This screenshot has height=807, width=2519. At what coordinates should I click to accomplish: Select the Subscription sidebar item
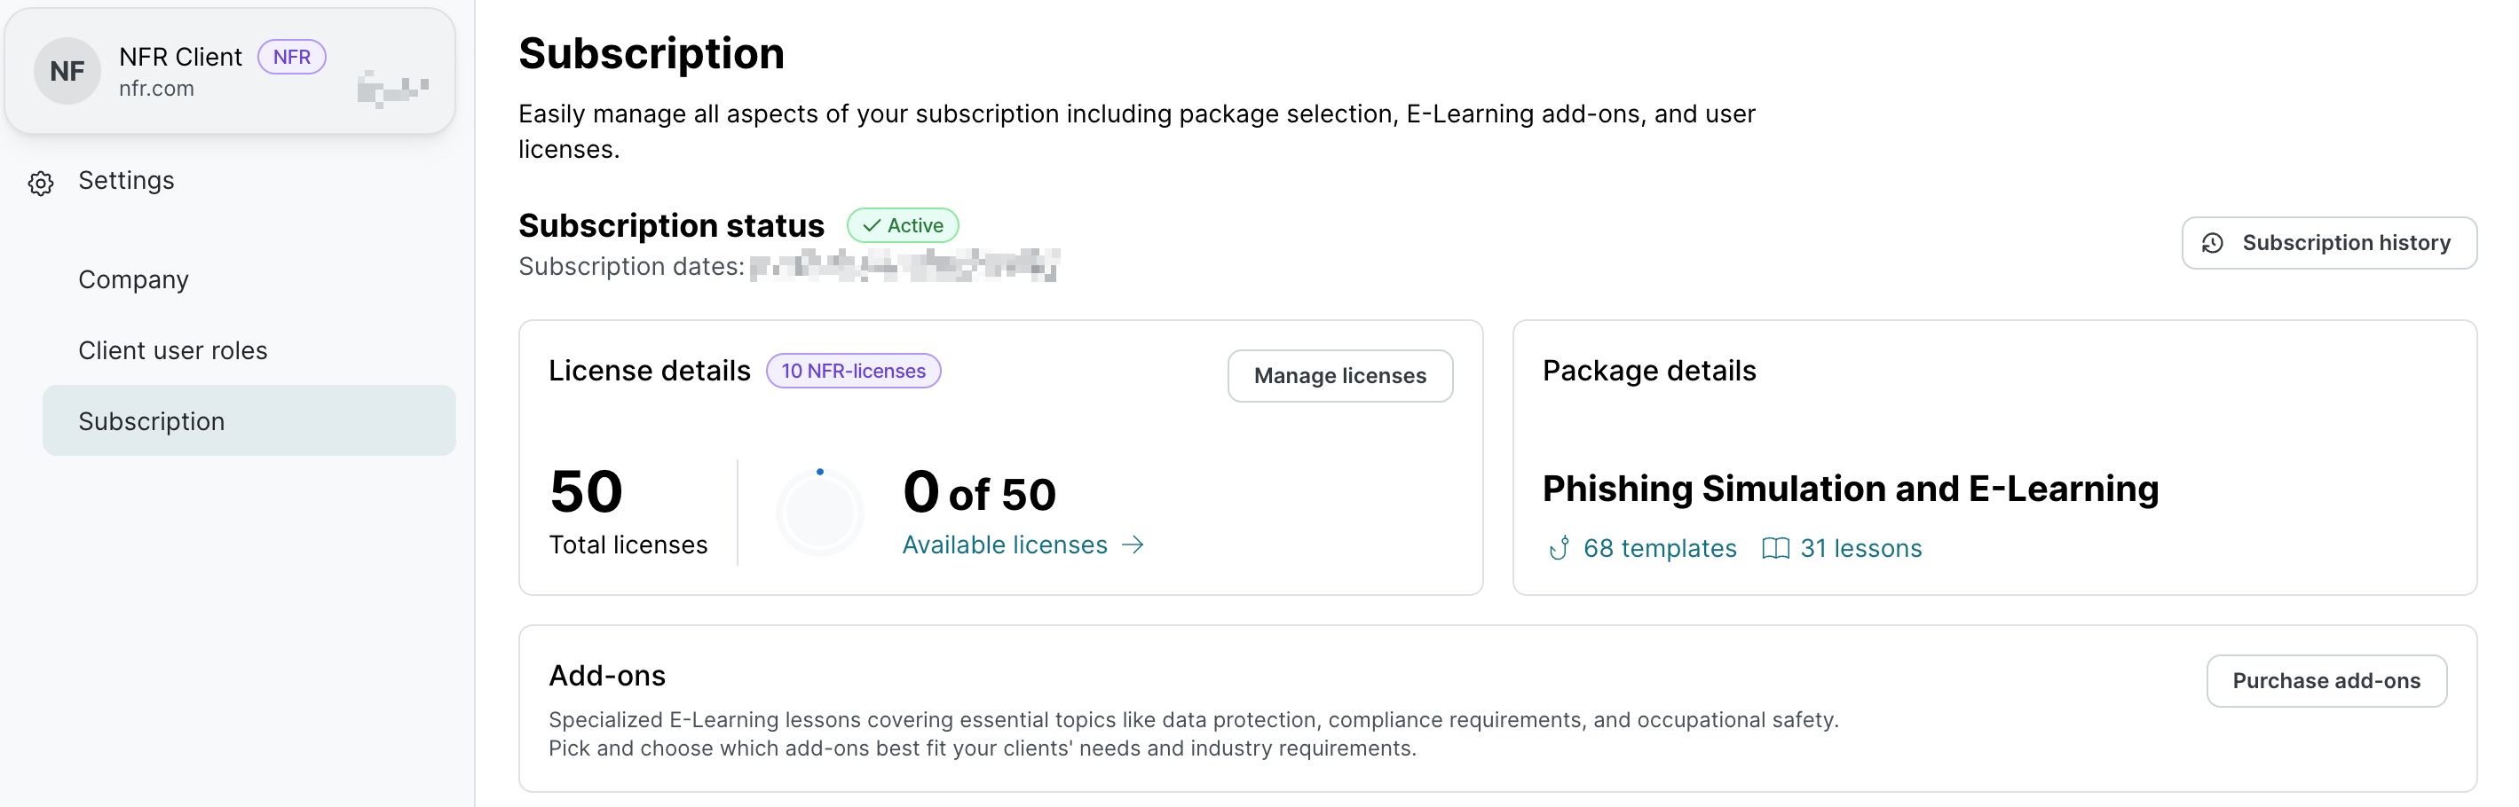pos(152,421)
